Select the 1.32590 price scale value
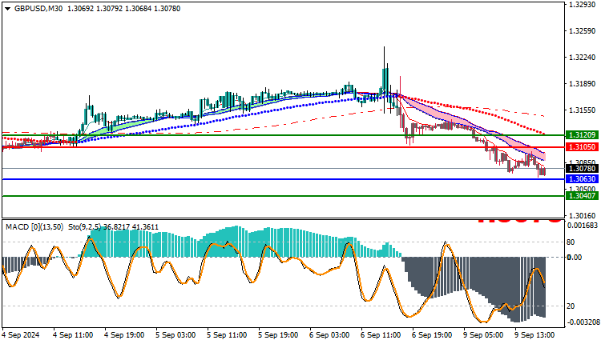Viewport: 601px width, 344px height. click(583, 31)
